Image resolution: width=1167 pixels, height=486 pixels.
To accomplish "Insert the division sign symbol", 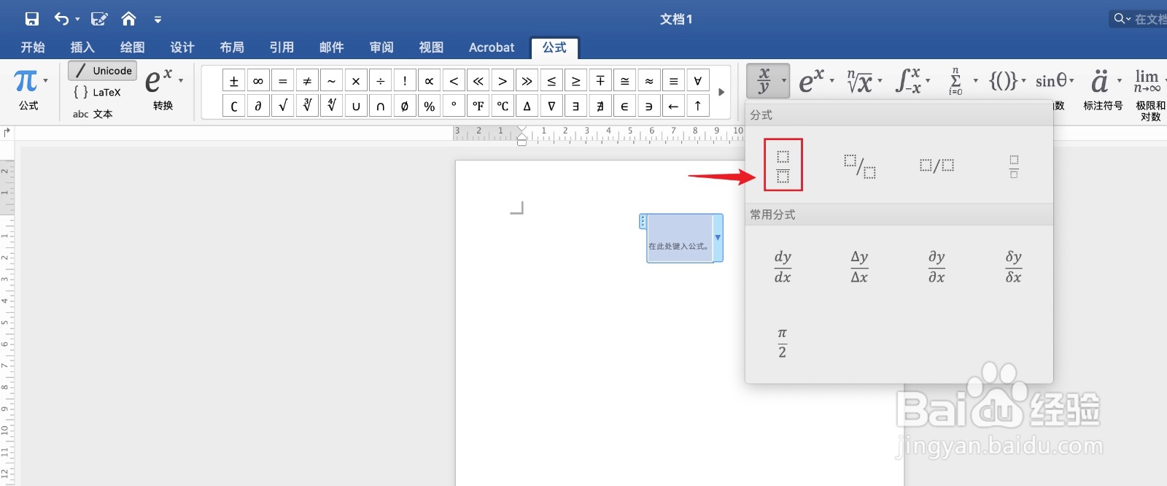I will tap(380, 81).
